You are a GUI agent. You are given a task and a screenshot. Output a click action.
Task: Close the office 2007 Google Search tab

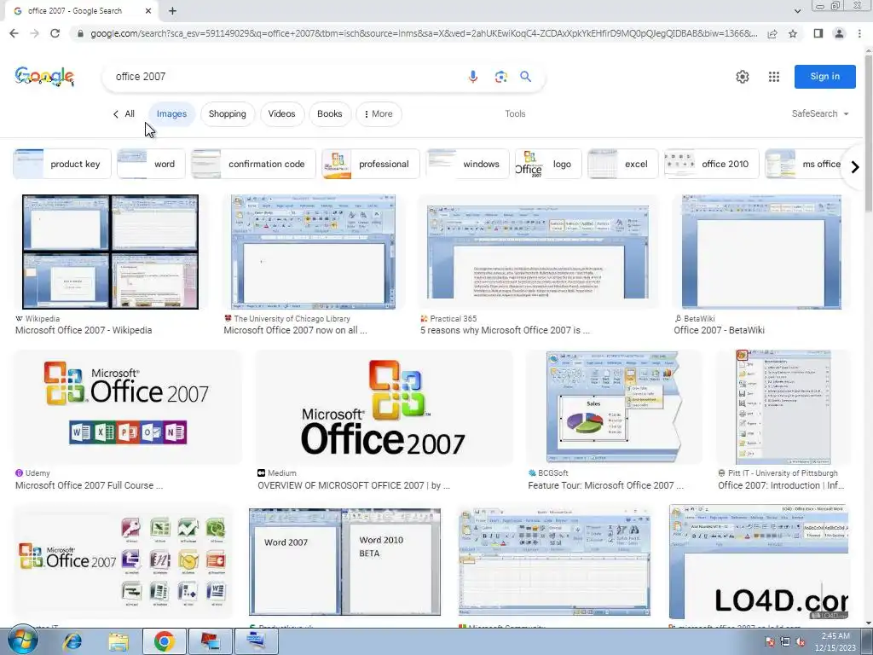coord(148,10)
